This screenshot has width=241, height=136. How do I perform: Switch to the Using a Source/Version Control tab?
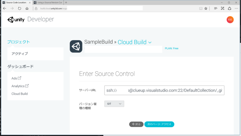click(48, 3)
